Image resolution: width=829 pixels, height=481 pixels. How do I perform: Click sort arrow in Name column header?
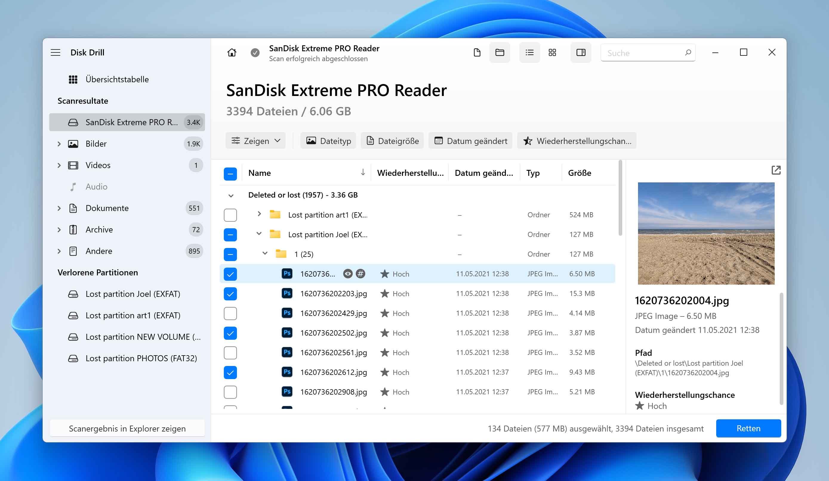[363, 173]
